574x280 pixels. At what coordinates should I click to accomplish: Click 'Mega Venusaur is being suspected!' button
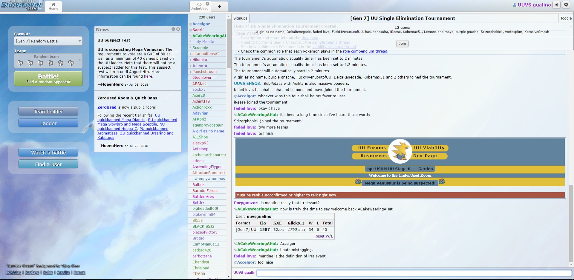pos(400,183)
